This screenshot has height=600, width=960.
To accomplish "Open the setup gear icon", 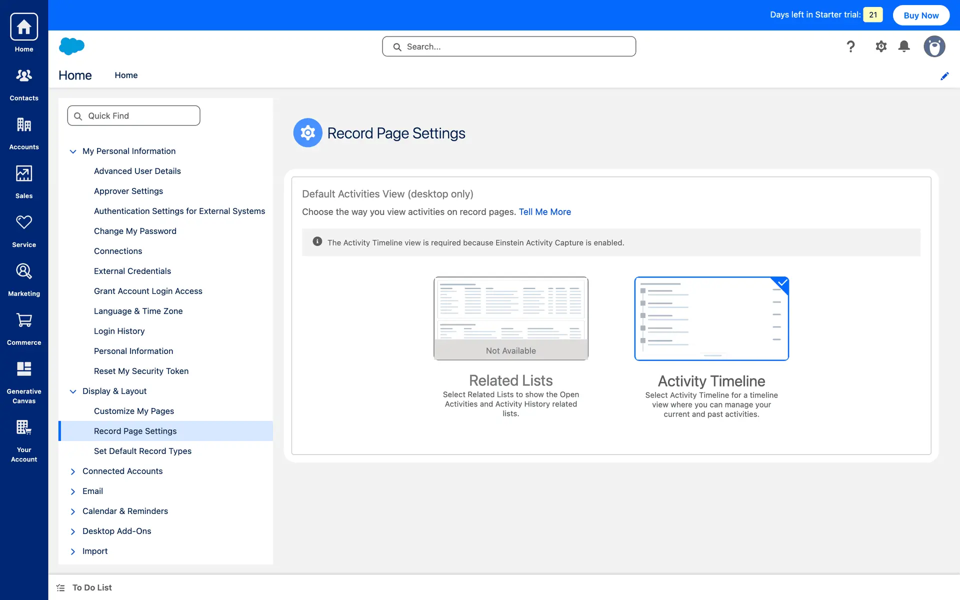I will (881, 46).
